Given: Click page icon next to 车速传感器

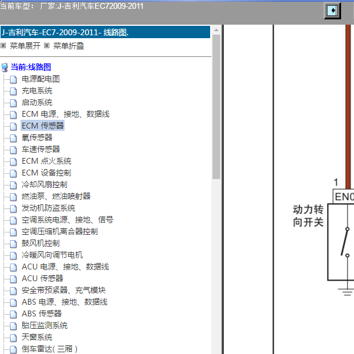Looking at the screenshot, I should point(14,150).
